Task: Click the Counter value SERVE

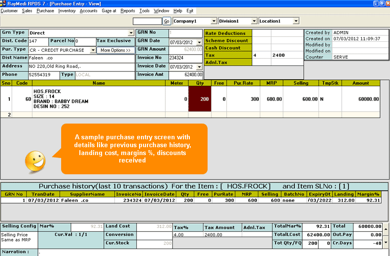Action: (x=360, y=57)
